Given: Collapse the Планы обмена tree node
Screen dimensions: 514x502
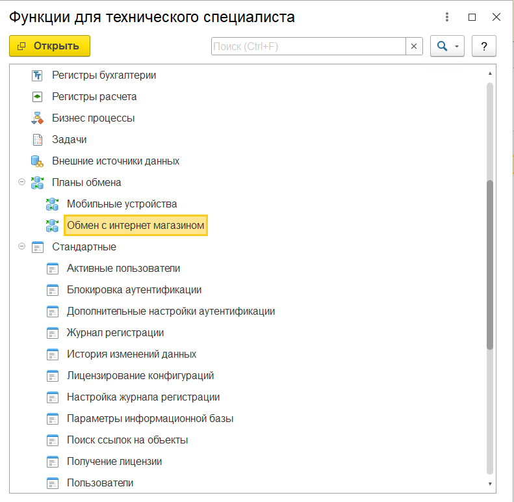Looking at the screenshot, I should 22,183.
